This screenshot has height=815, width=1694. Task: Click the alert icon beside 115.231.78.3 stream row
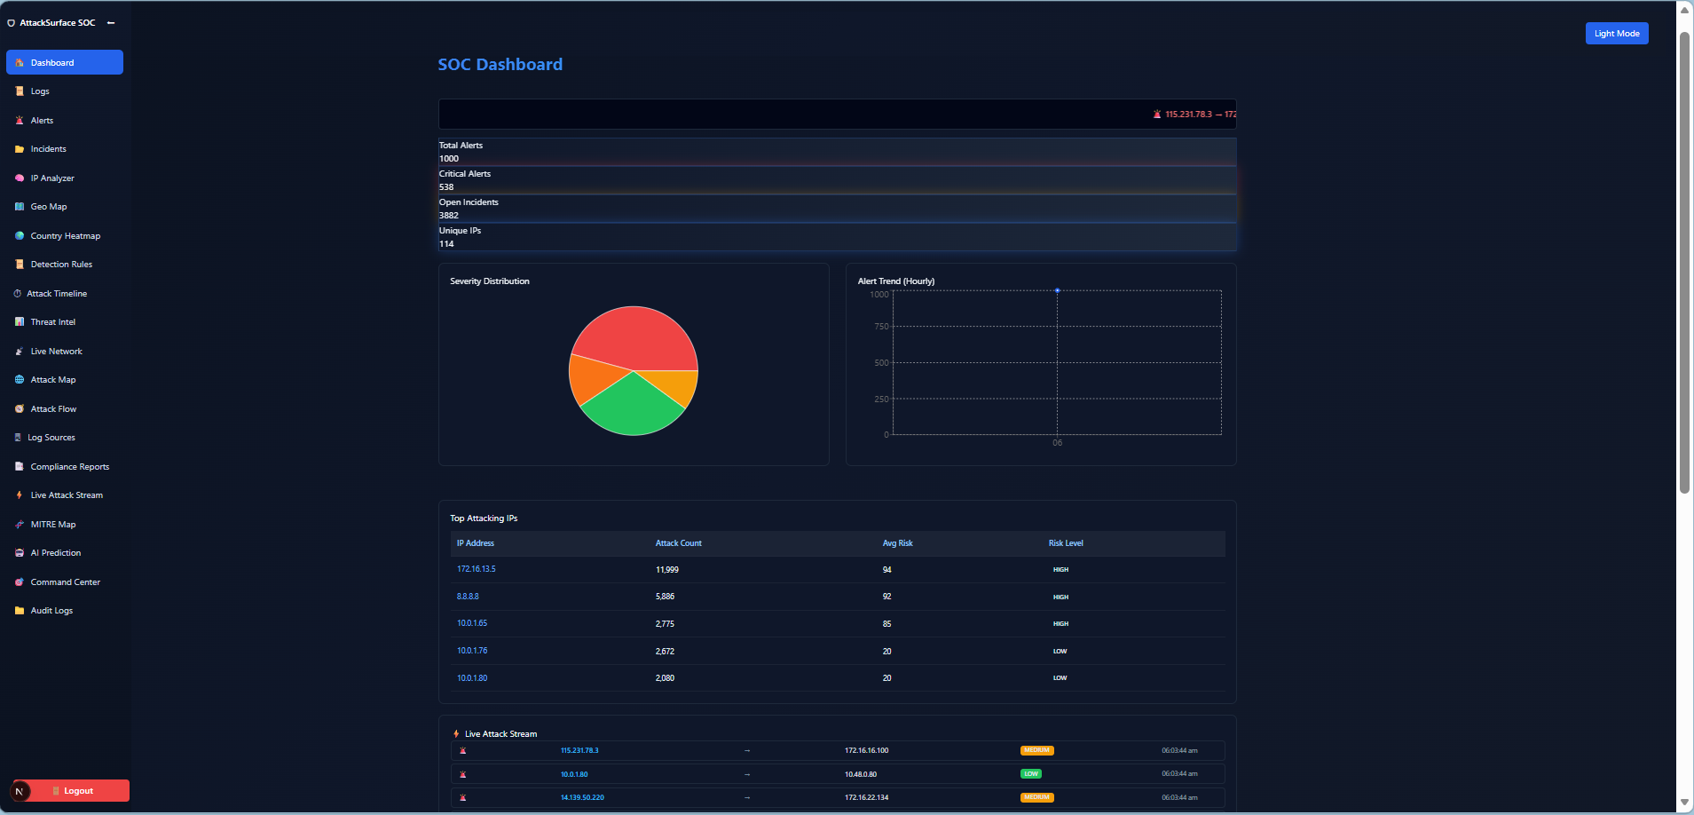pyautogui.click(x=463, y=751)
